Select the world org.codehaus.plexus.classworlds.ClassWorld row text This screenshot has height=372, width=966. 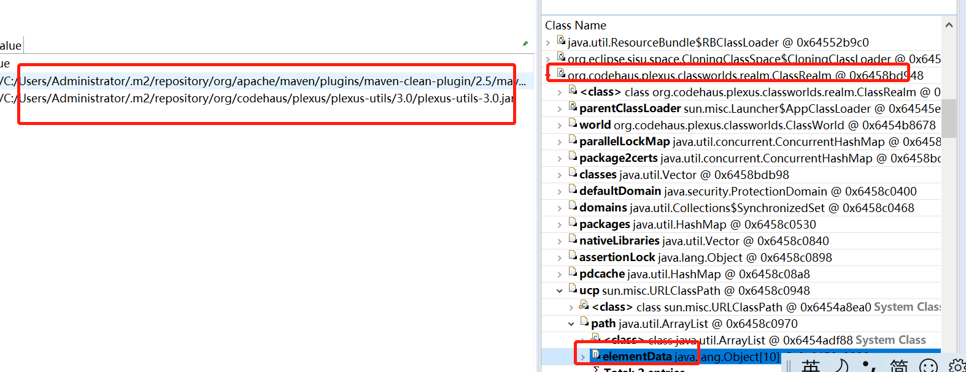coord(757,125)
